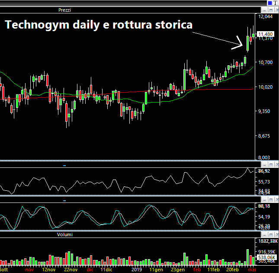Click the 8,003 price axis label
This screenshot has width=279, height=273.
click(x=264, y=157)
